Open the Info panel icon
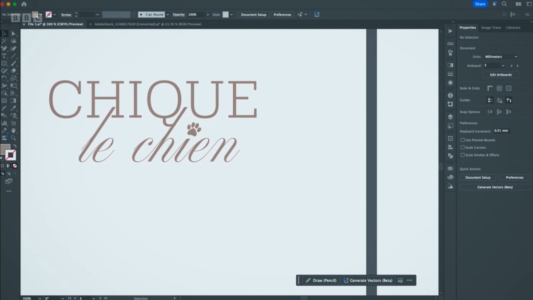Image resolution: width=533 pixels, height=300 pixels. 450,95
